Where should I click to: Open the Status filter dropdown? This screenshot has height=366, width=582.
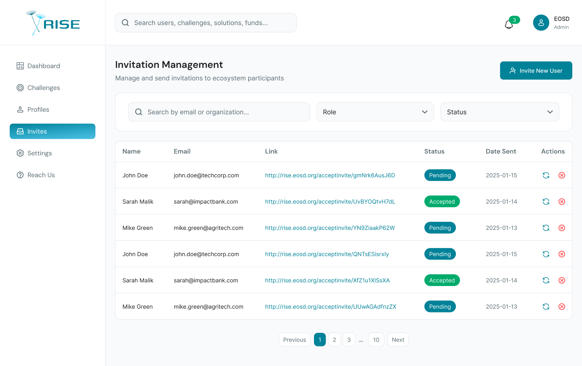pyautogui.click(x=500, y=112)
